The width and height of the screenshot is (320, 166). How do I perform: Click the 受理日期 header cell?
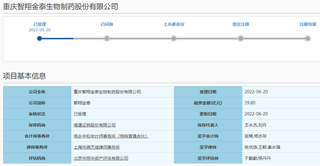pyautogui.click(x=208, y=92)
